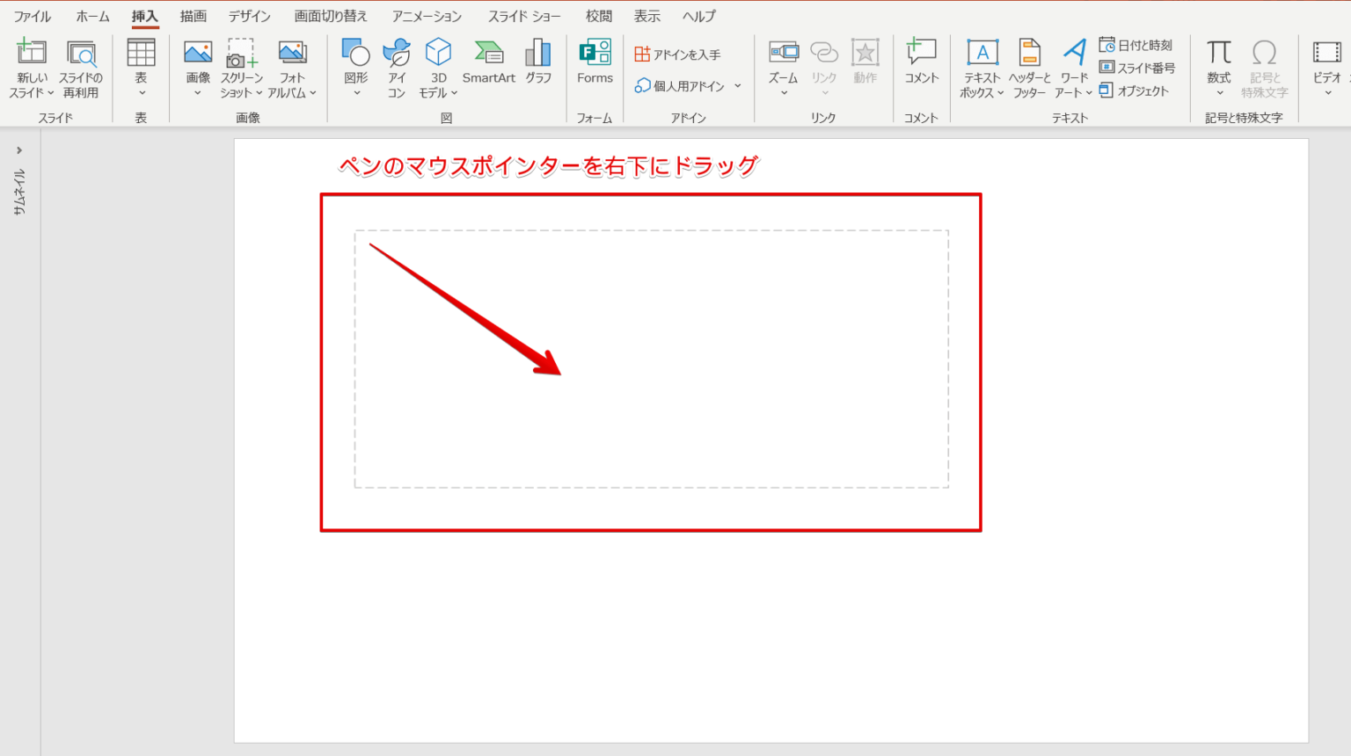Switch to the Design (デザイン) tab
Screen dimensions: 1351x756
pyautogui.click(x=250, y=16)
